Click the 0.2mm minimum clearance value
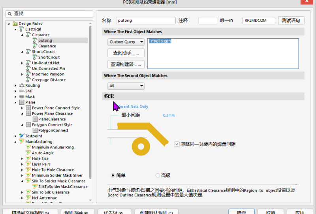The image size is (316, 214). (169, 116)
